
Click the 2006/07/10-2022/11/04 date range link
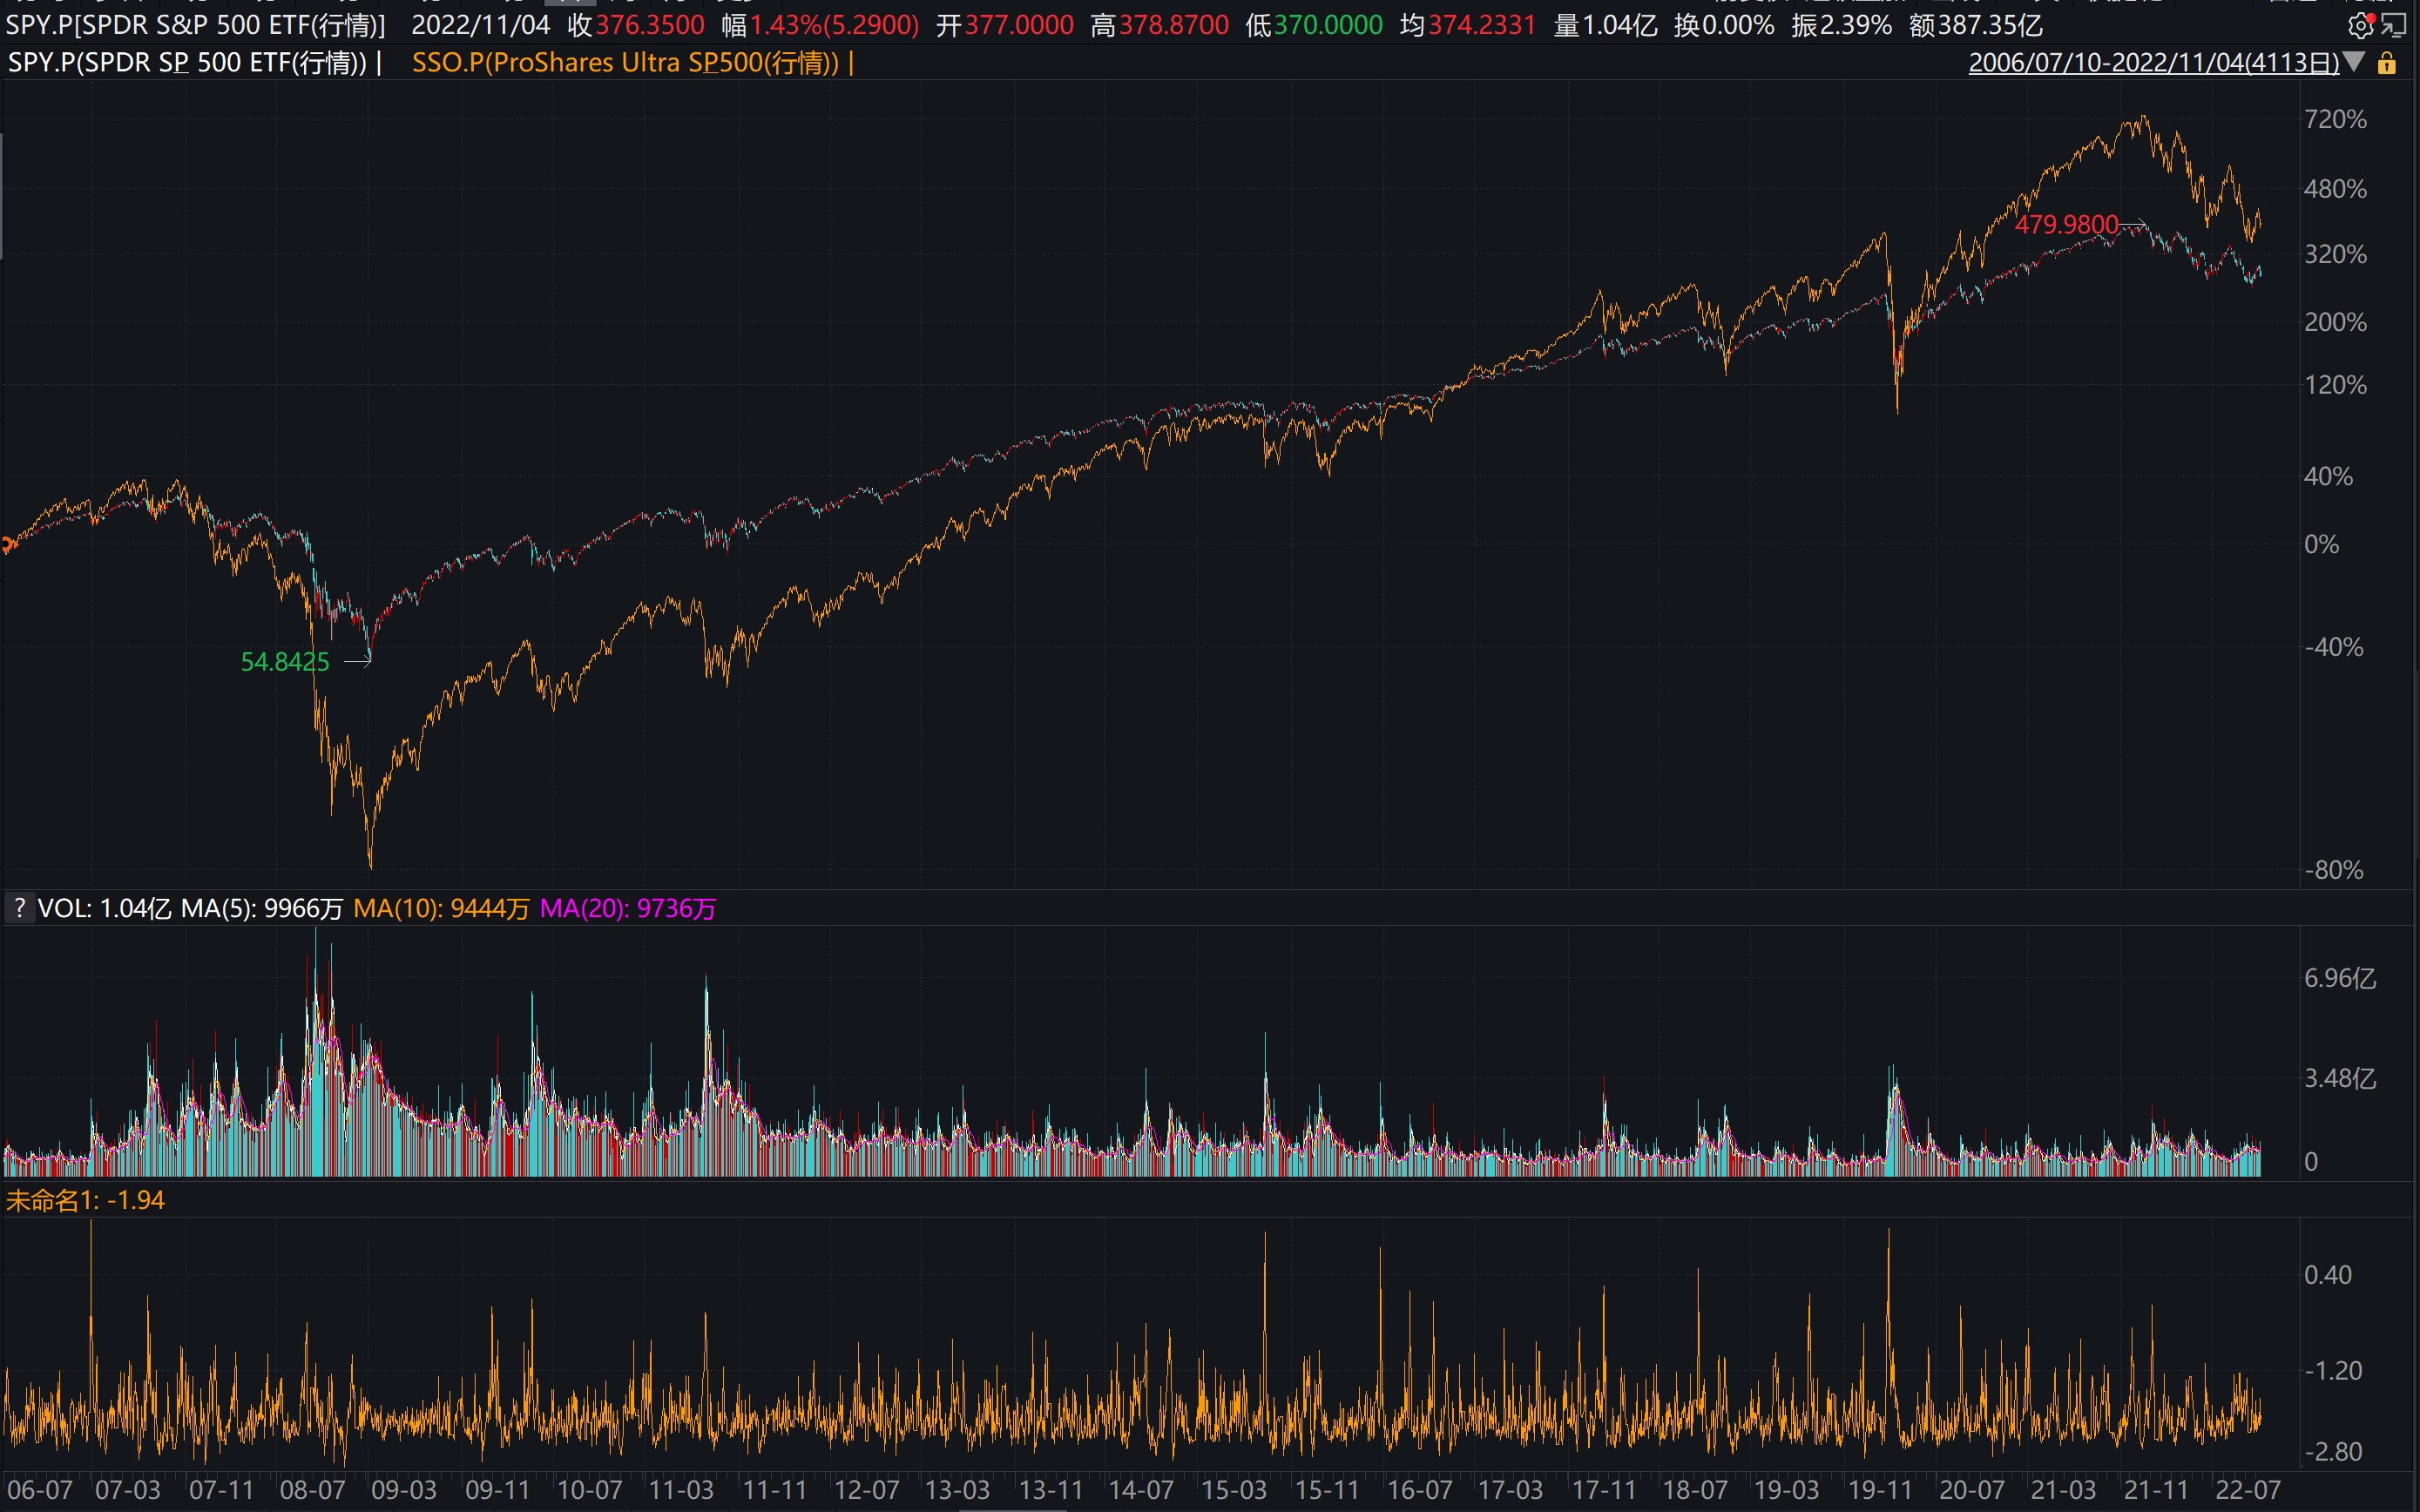click(x=2153, y=63)
